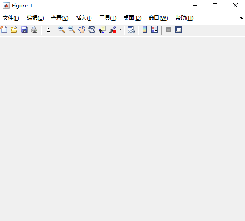
Task: Dock the figure using the arrow
Action: 241,18
